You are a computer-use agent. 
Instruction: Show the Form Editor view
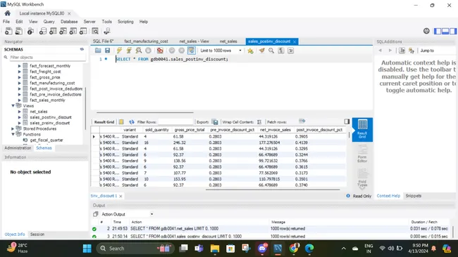pyautogui.click(x=362, y=154)
